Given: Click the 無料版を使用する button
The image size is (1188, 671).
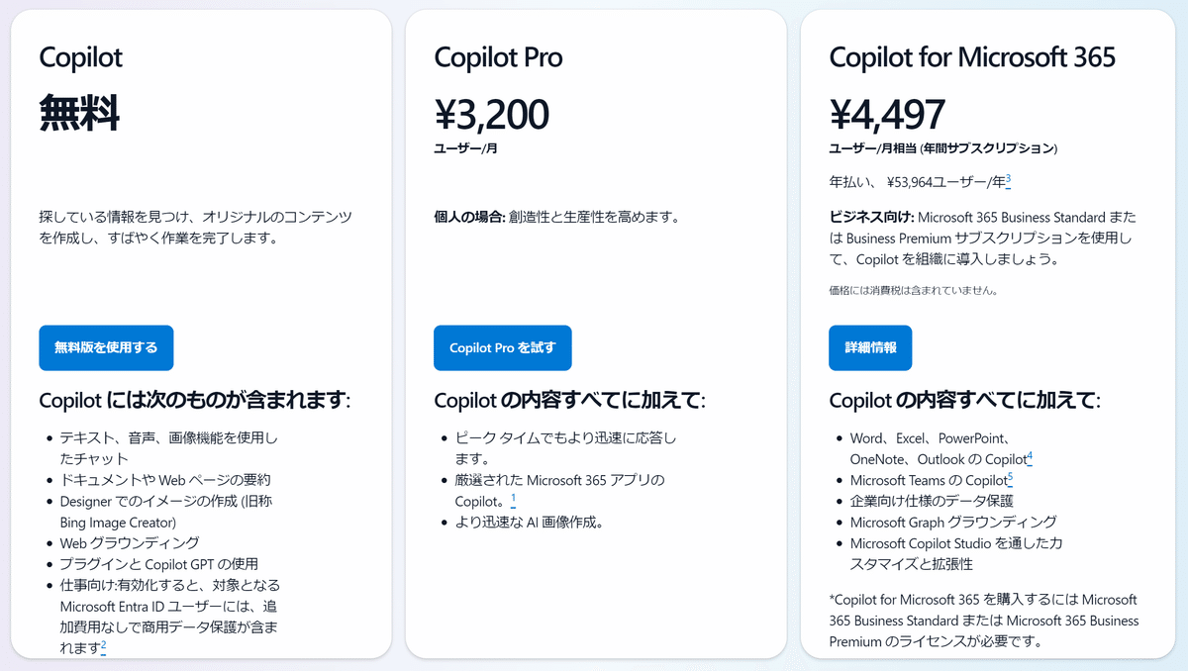Looking at the screenshot, I should [x=106, y=348].
